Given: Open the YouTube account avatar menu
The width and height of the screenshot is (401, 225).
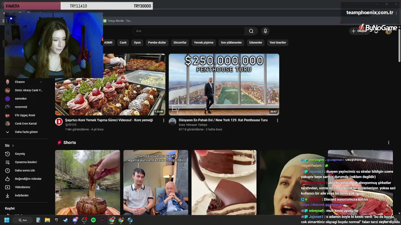Looking at the screenshot, I should tap(388, 31).
